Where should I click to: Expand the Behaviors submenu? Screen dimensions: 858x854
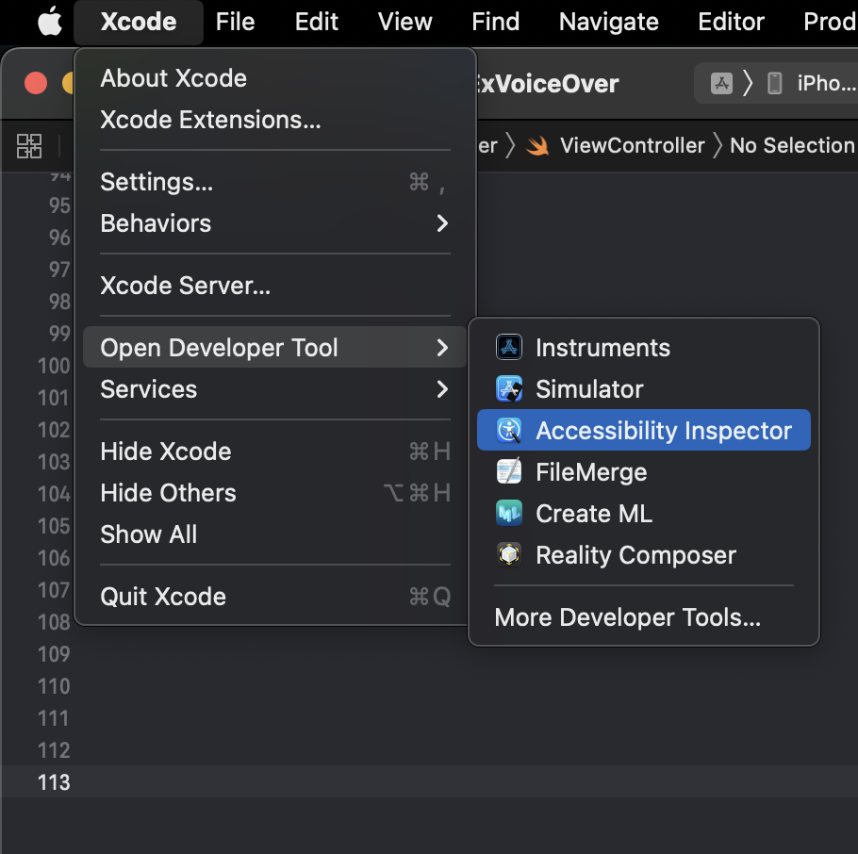point(275,223)
